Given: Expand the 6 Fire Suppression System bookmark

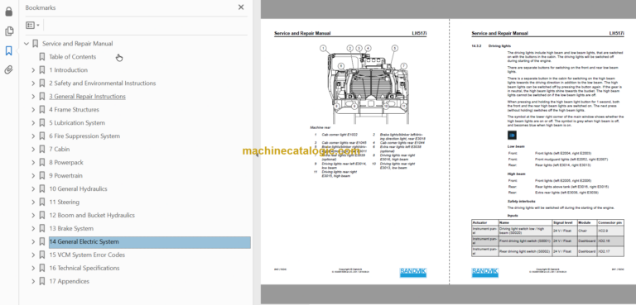Looking at the screenshot, I should coord(33,136).
